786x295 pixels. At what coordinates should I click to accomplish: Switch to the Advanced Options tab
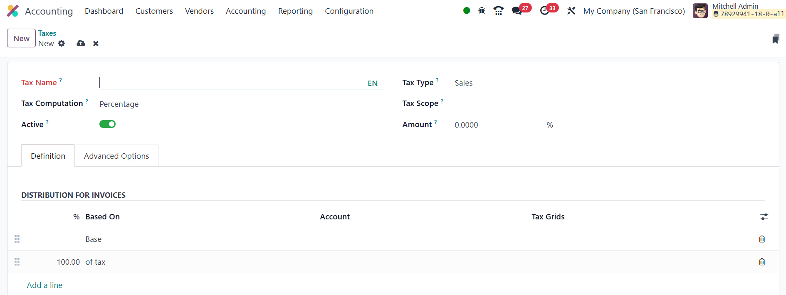[116, 156]
